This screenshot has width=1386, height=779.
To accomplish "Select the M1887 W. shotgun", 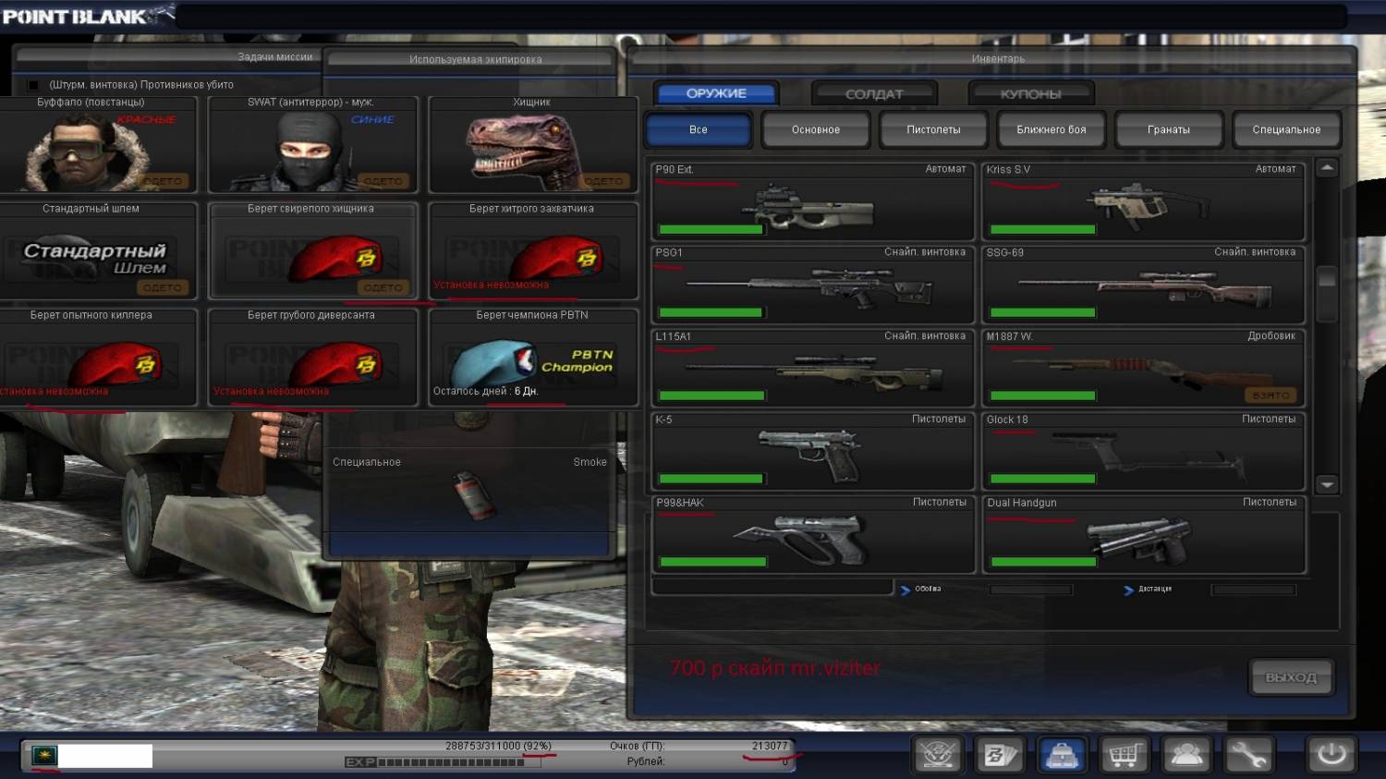I will click(1144, 368).
